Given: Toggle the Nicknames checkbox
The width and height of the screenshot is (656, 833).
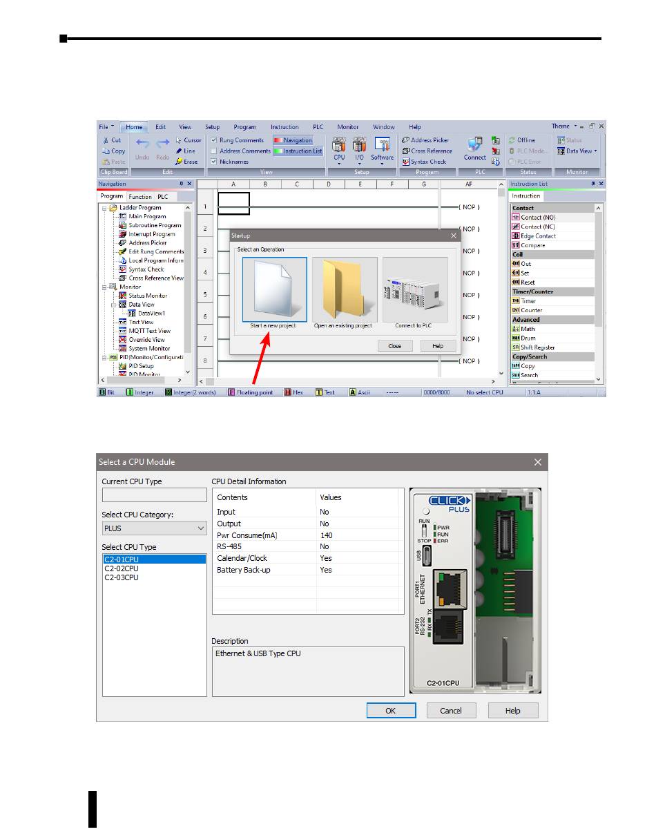Looking at the screenshot, I should [x=214, y=162].
